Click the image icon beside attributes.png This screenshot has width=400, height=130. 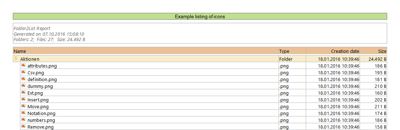tap(23, 65)
